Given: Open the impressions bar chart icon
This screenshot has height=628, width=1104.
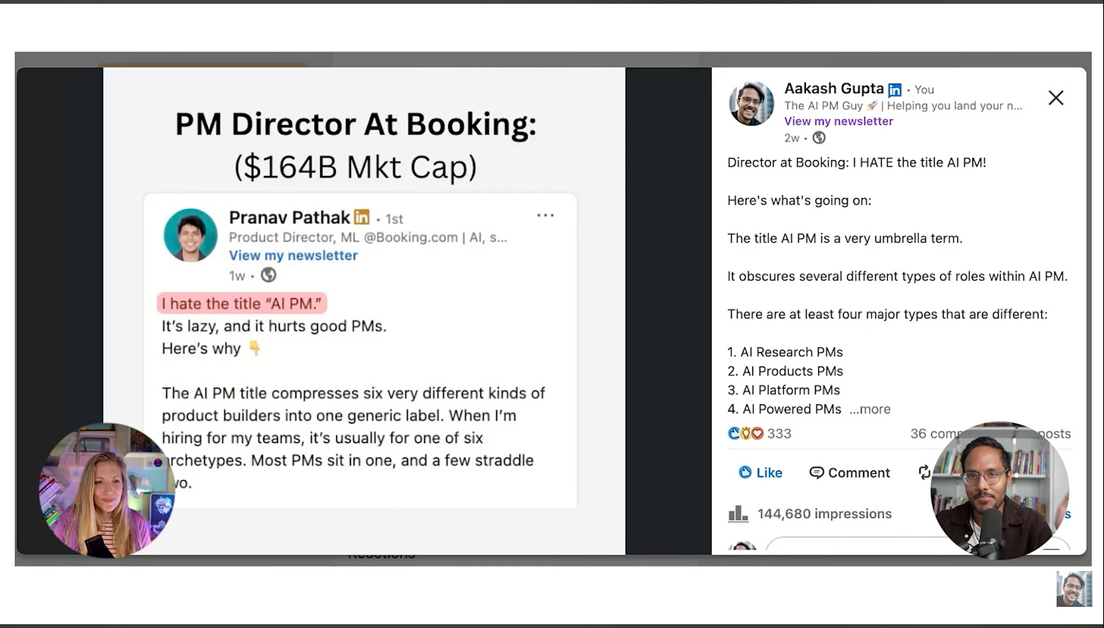Looking at the screenshot, I should tap(738, 513).
